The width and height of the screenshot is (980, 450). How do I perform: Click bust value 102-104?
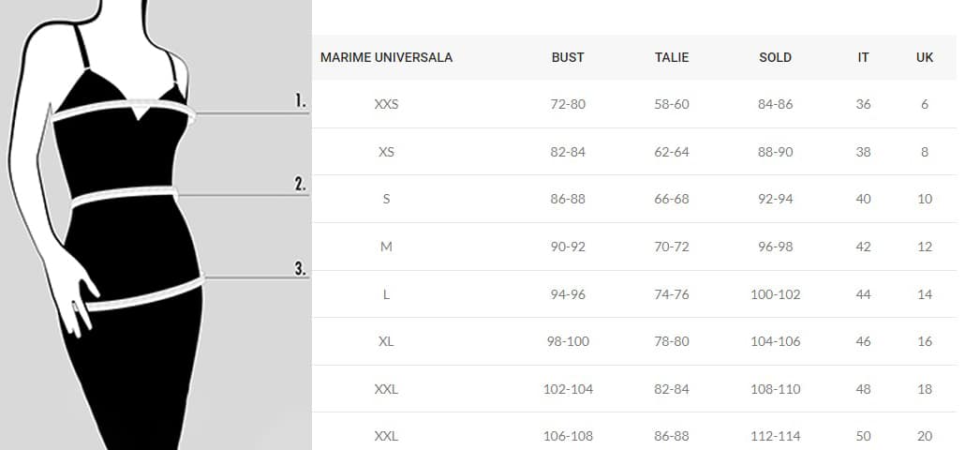(x=568, y=389)
